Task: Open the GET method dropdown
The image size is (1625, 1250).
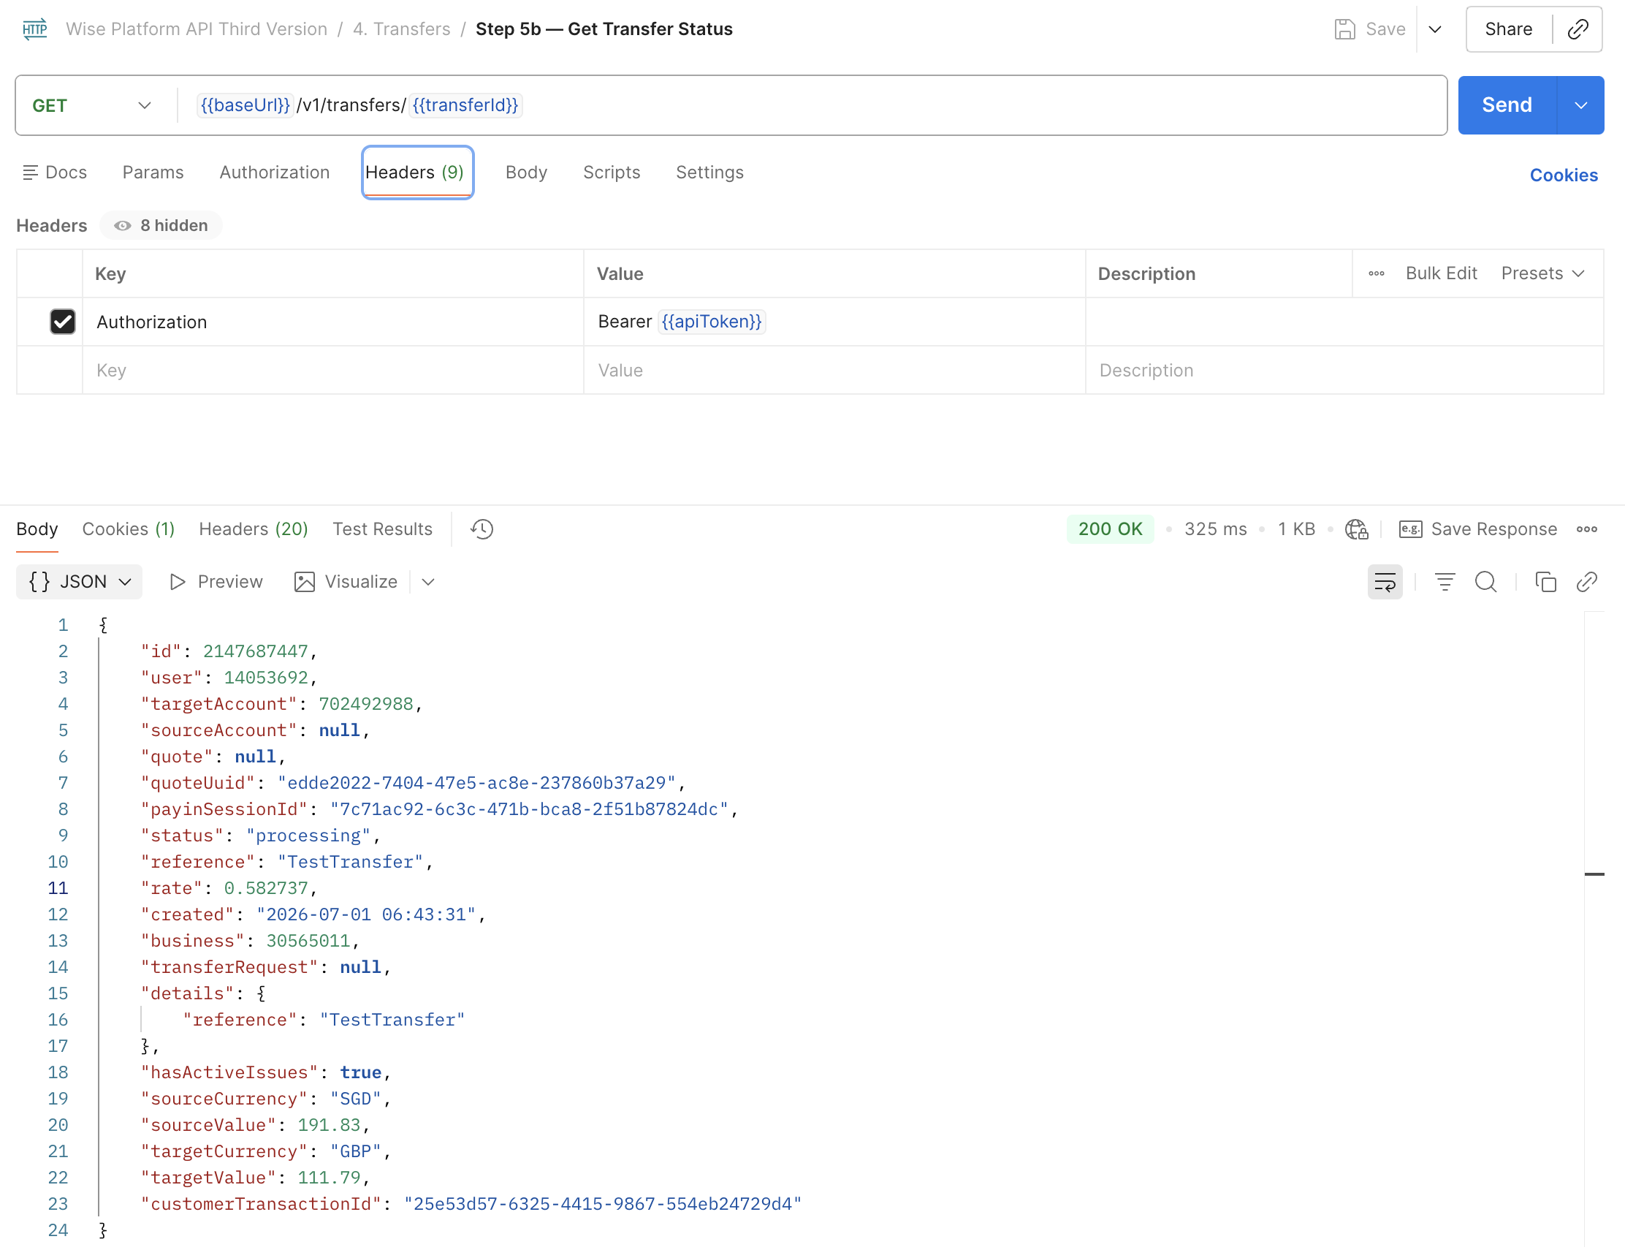Action: tap(92, 106)
